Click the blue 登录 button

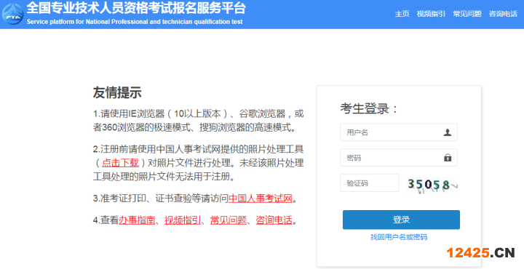(401, 220)
